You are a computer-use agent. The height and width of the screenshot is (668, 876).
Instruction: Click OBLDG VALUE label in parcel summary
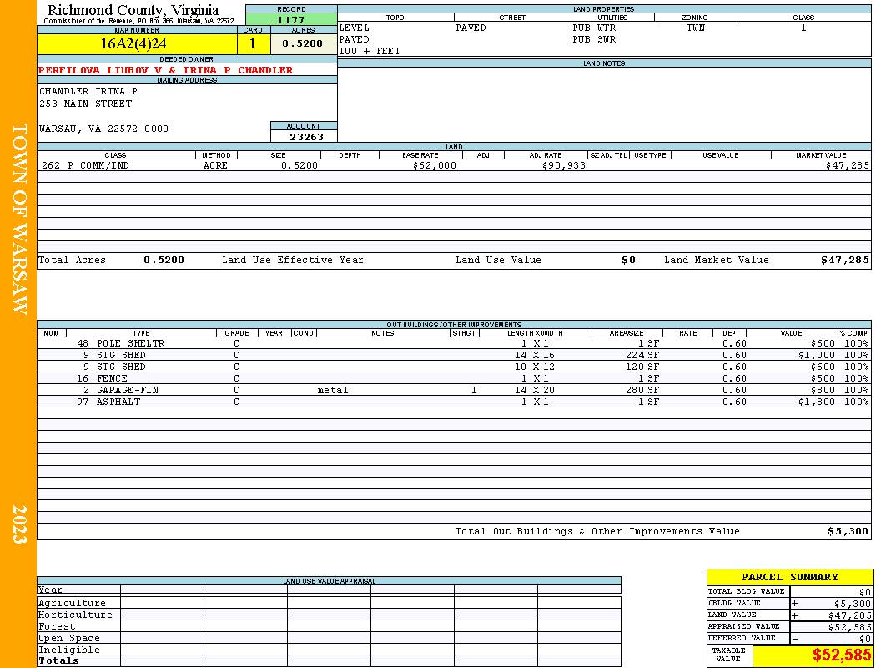734,604
